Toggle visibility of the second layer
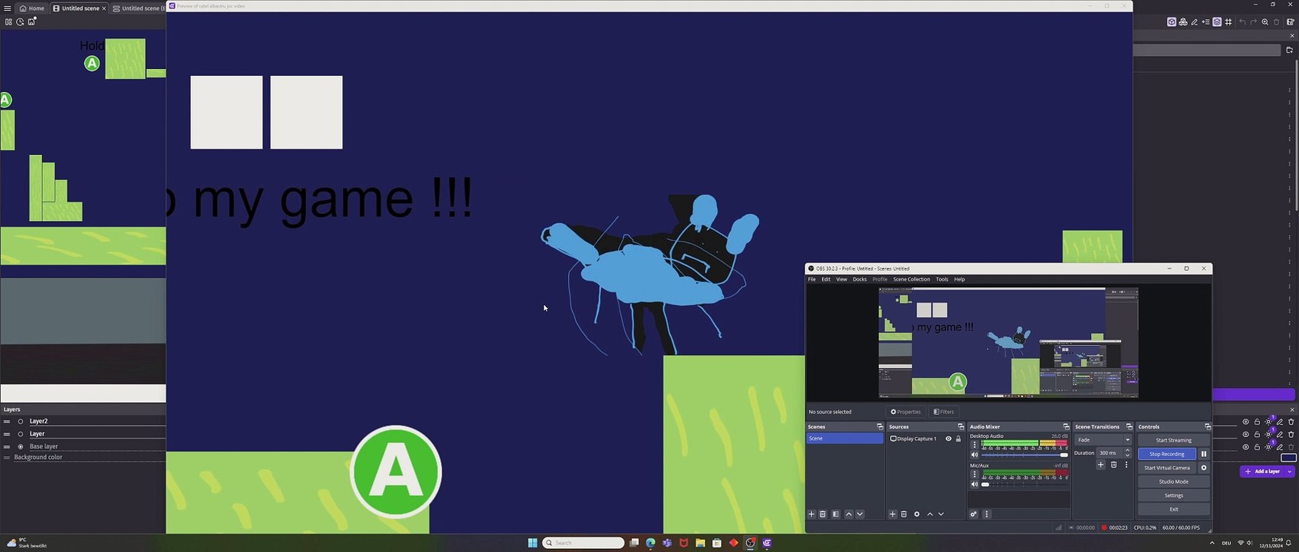The height and width of the screenshot is (552, 1299). [x=1245, y=435]
